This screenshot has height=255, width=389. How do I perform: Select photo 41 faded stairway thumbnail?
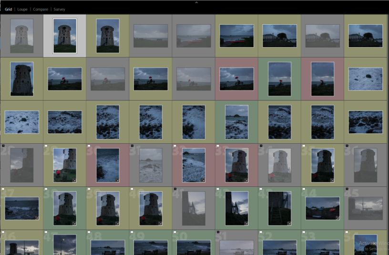pos(194,208)
